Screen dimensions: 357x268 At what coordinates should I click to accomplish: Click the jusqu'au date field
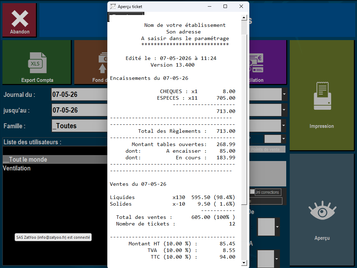(79, 110)
